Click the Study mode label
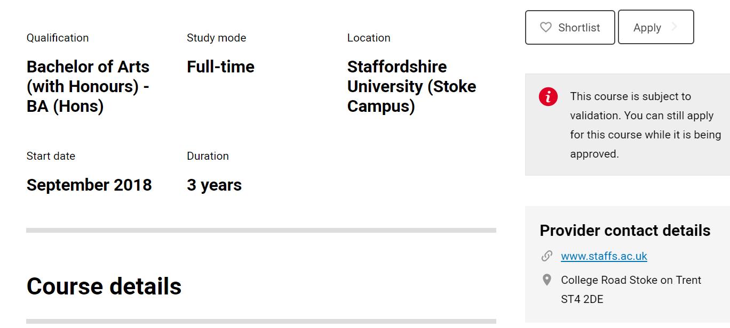Image resolution: width=730 pixels, height=328 pixels. (216, 38)
